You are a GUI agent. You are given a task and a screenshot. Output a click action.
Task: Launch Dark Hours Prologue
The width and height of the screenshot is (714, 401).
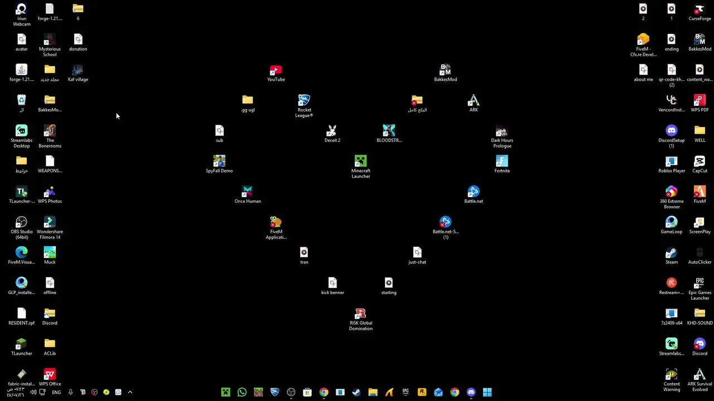pos(502,136)
